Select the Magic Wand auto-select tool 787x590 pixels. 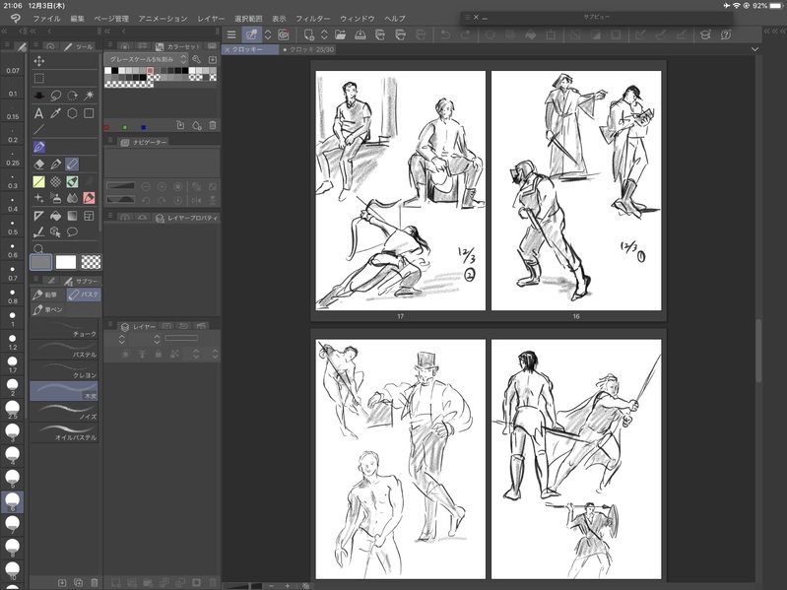[89, 96]
